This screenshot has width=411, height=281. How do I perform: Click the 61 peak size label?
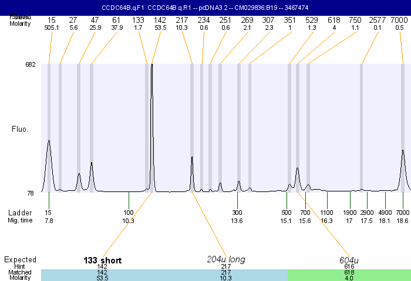click(116, 20)
